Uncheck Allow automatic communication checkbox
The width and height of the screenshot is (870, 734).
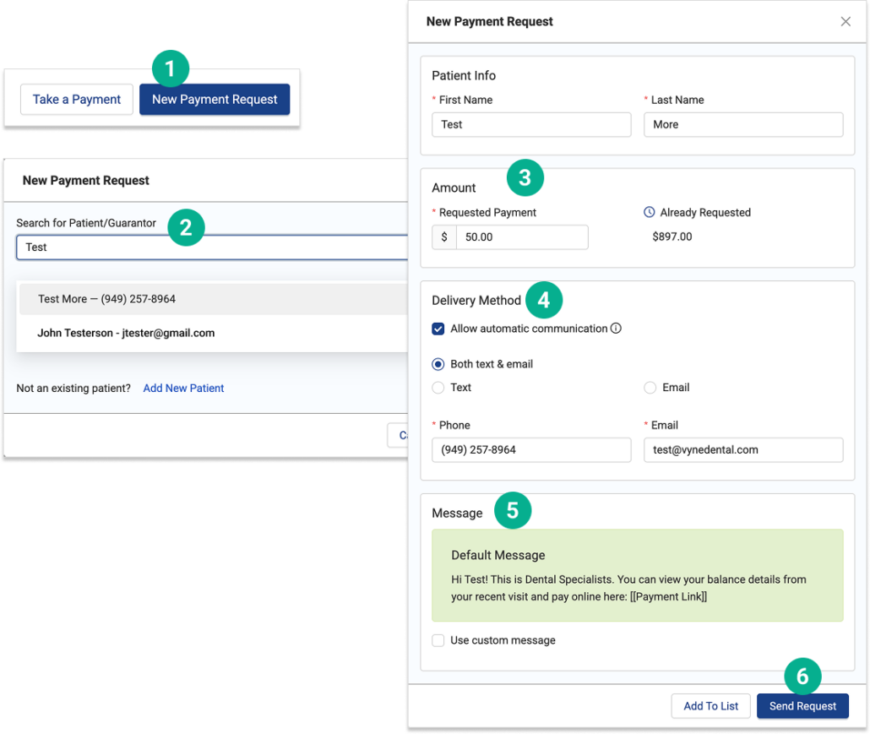pos(438,329)
